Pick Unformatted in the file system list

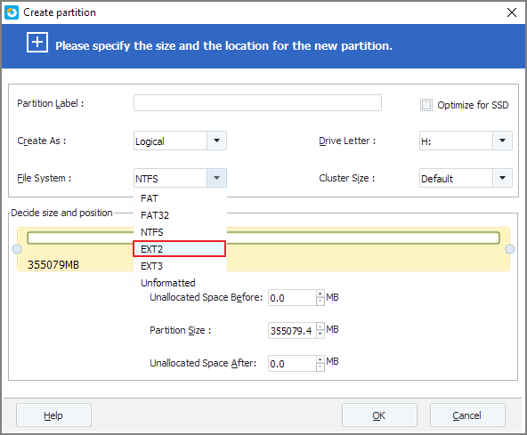click(x=180, y=283)
